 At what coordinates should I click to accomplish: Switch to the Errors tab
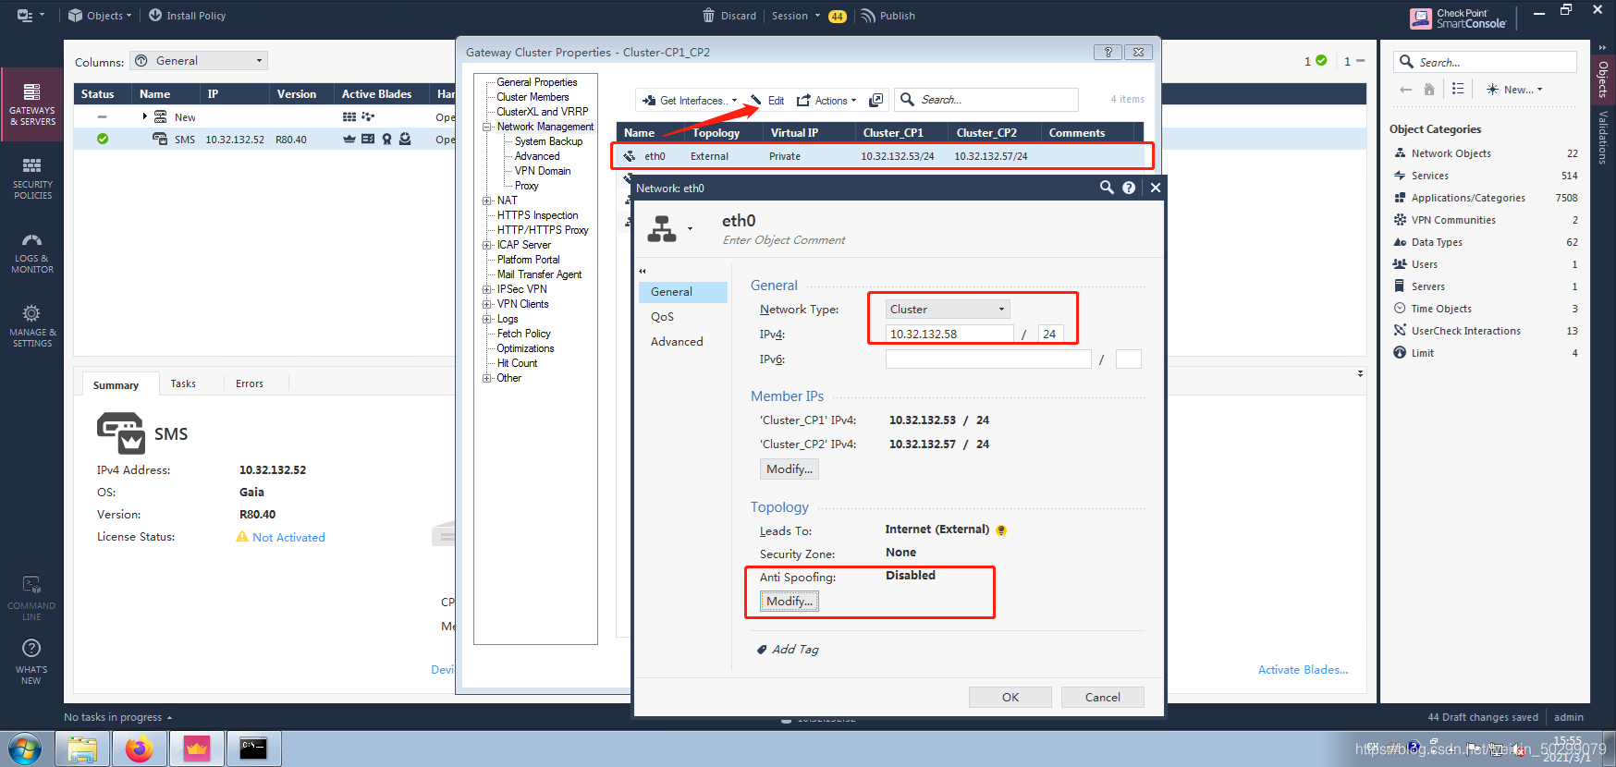[250, 383]
